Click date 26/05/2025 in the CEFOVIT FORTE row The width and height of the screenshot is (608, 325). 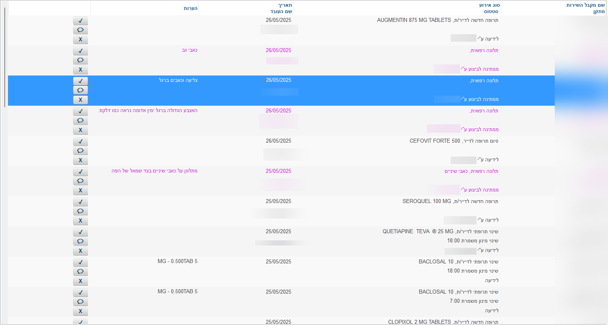coord(279,141)
